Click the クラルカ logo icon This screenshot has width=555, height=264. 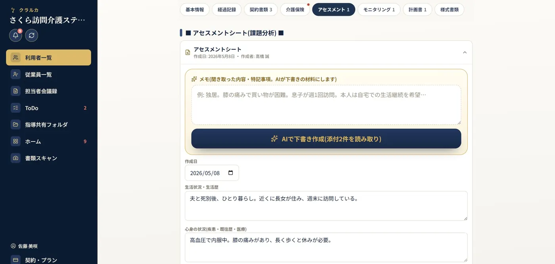pos(13,10)
